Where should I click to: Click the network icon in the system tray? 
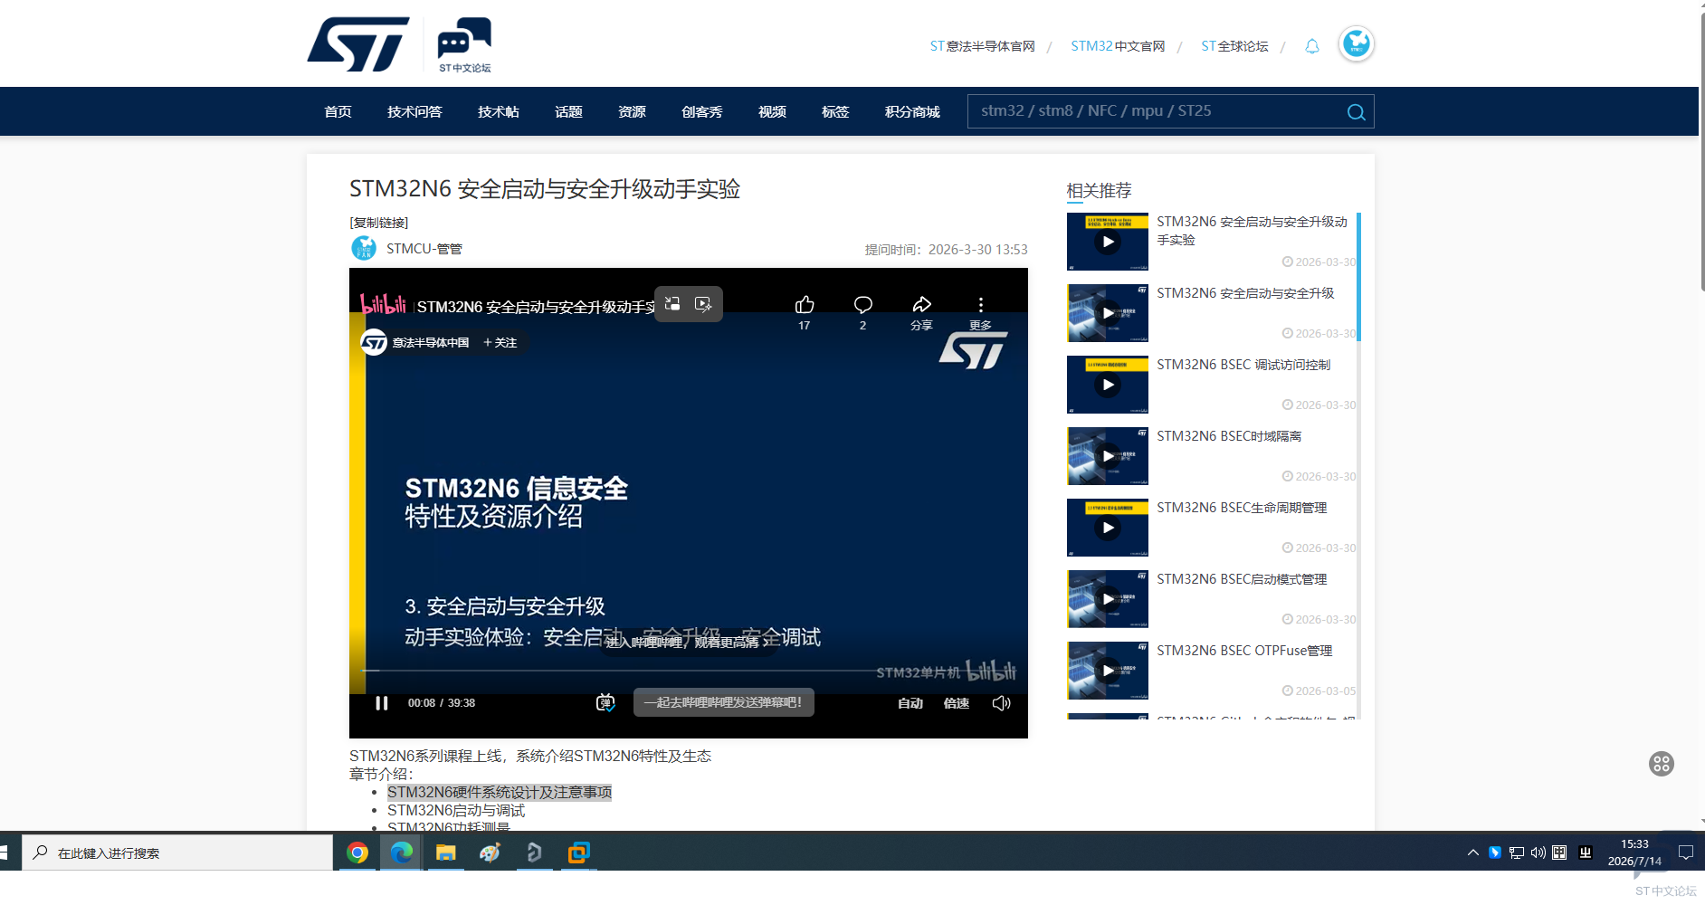(1517, 853)
